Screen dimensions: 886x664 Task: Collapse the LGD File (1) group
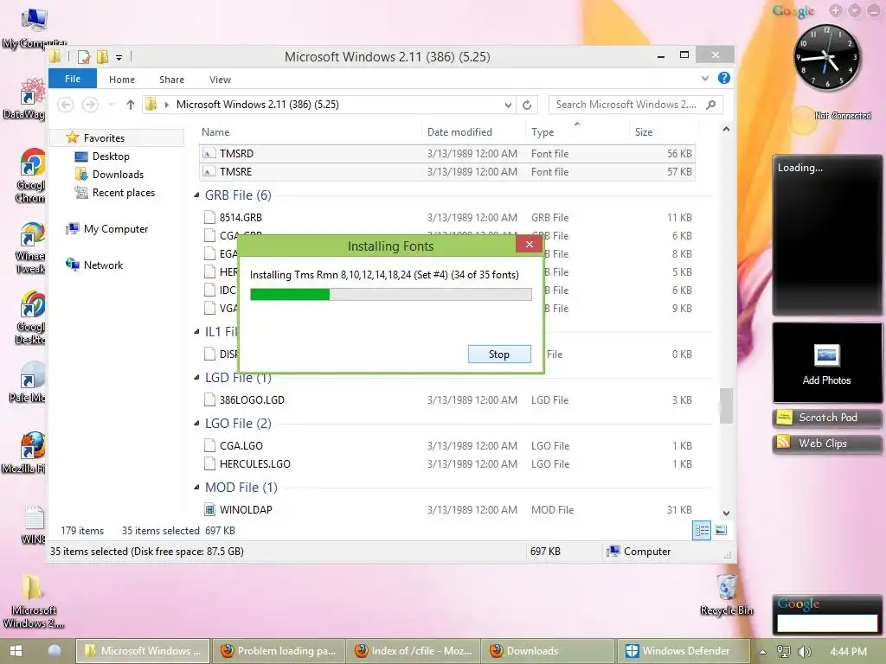point(196,378)
